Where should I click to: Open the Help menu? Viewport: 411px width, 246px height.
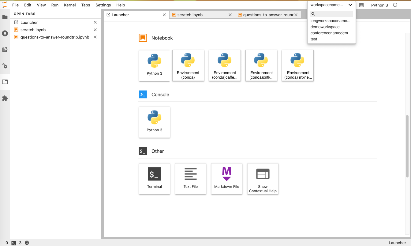(x=121, y=5)
